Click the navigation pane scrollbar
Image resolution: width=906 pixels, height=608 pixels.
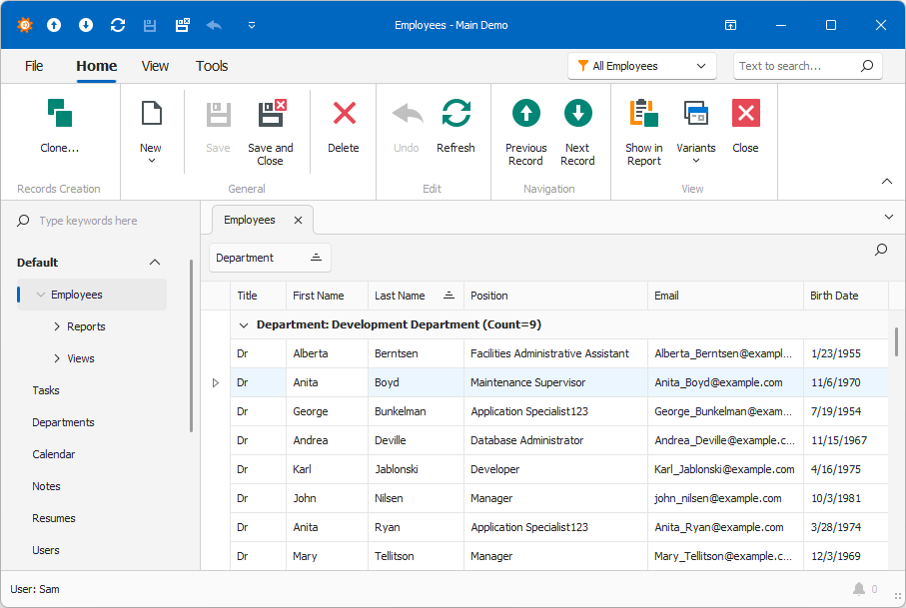coord(191,345)
